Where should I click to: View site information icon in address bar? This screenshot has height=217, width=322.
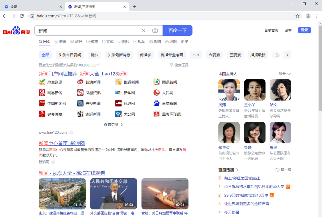32,16
